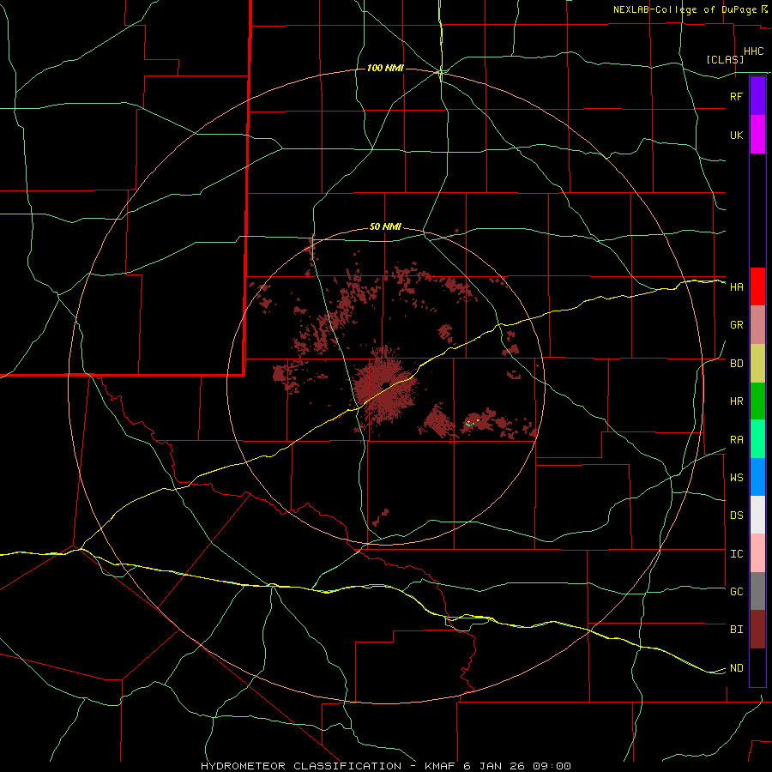Click the DS legend label
The width and height of the screenshot is (772, 772).
(737, 516)
